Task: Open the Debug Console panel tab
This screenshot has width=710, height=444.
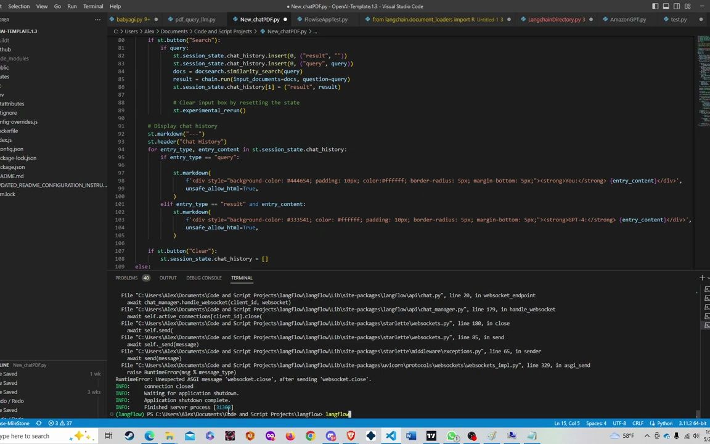Action: pos(203,278)
